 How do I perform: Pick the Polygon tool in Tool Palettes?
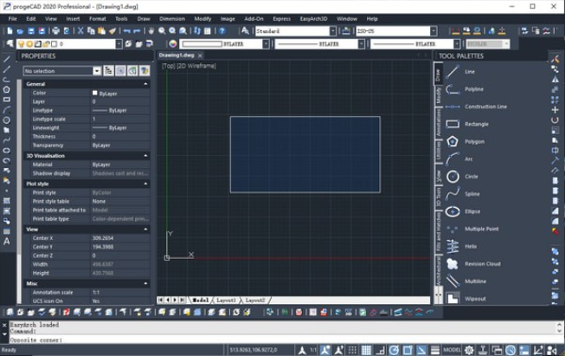[474, 141]
